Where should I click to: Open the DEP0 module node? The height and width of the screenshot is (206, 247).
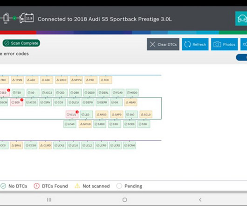[88, 103]
